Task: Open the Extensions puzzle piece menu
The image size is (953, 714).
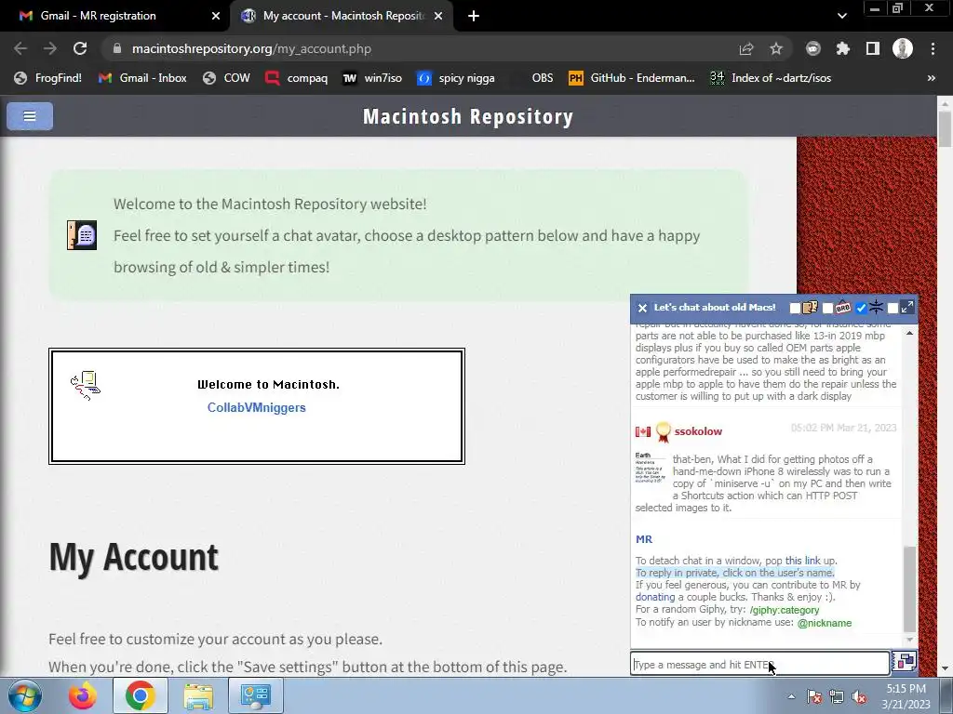Action: [x=843, y=48]
